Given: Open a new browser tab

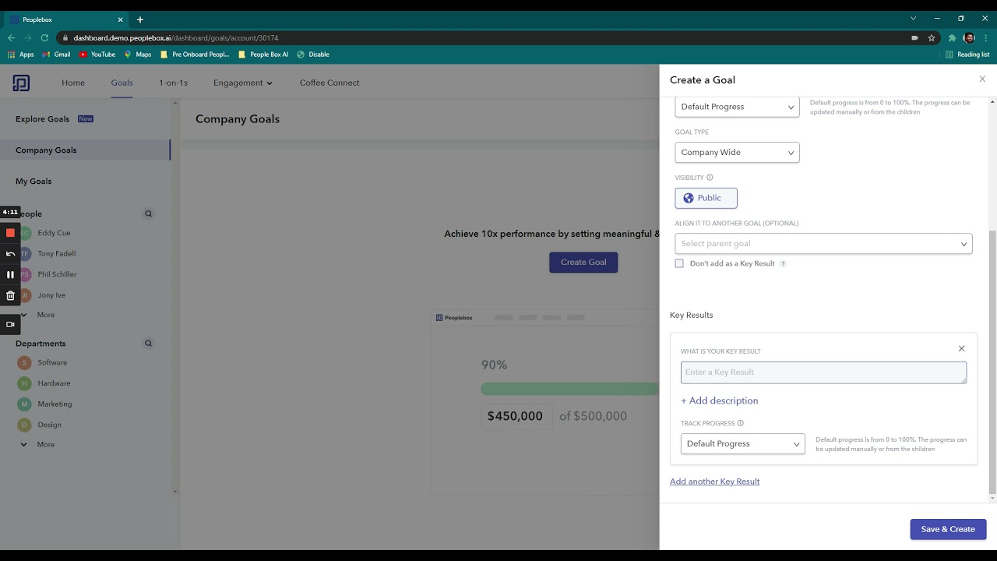Looking at the screenshot, I should [x=140, y=19].
